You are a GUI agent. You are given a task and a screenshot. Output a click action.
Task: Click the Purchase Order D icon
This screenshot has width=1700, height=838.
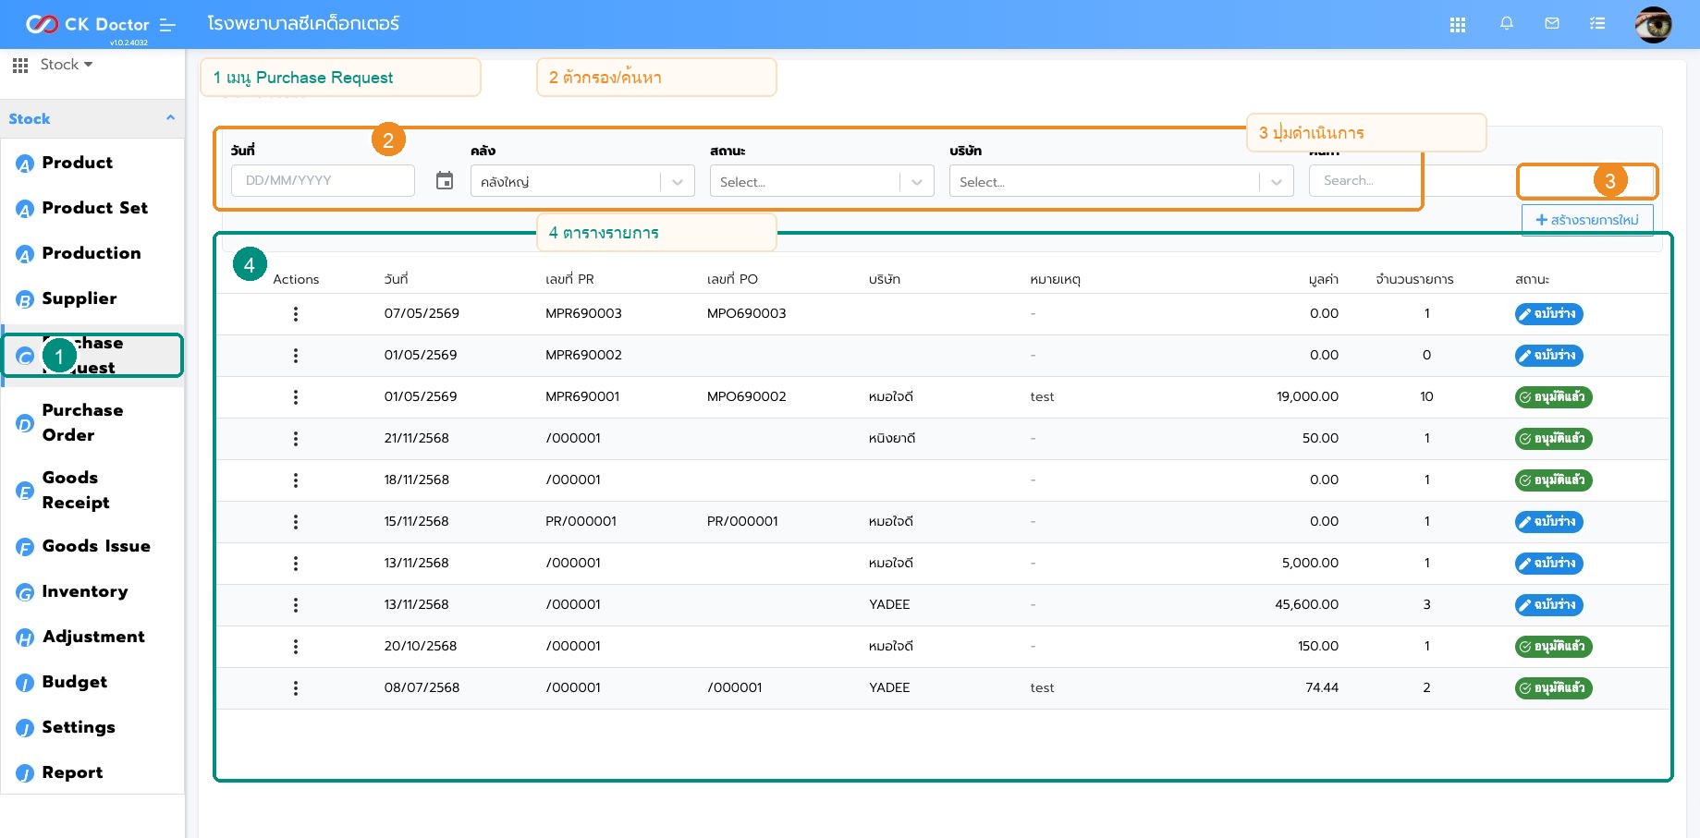(25, 424)
